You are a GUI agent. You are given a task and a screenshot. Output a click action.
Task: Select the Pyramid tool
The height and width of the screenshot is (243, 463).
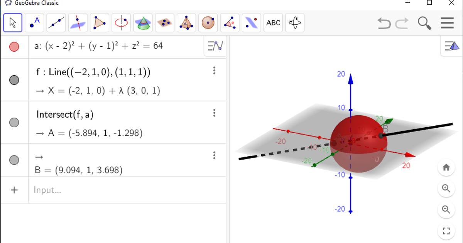(186, 23)
